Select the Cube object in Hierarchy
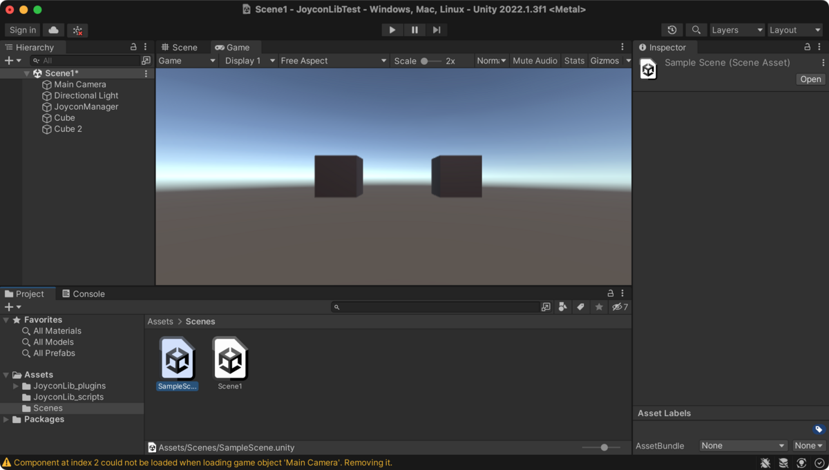 (64, 117)
